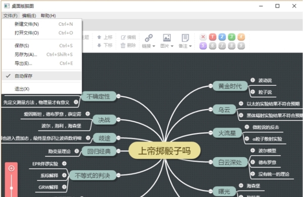The width and height of the screenshot is (303, 197).
Task: Set priority 9 gray badge
Action: [241, 46]
